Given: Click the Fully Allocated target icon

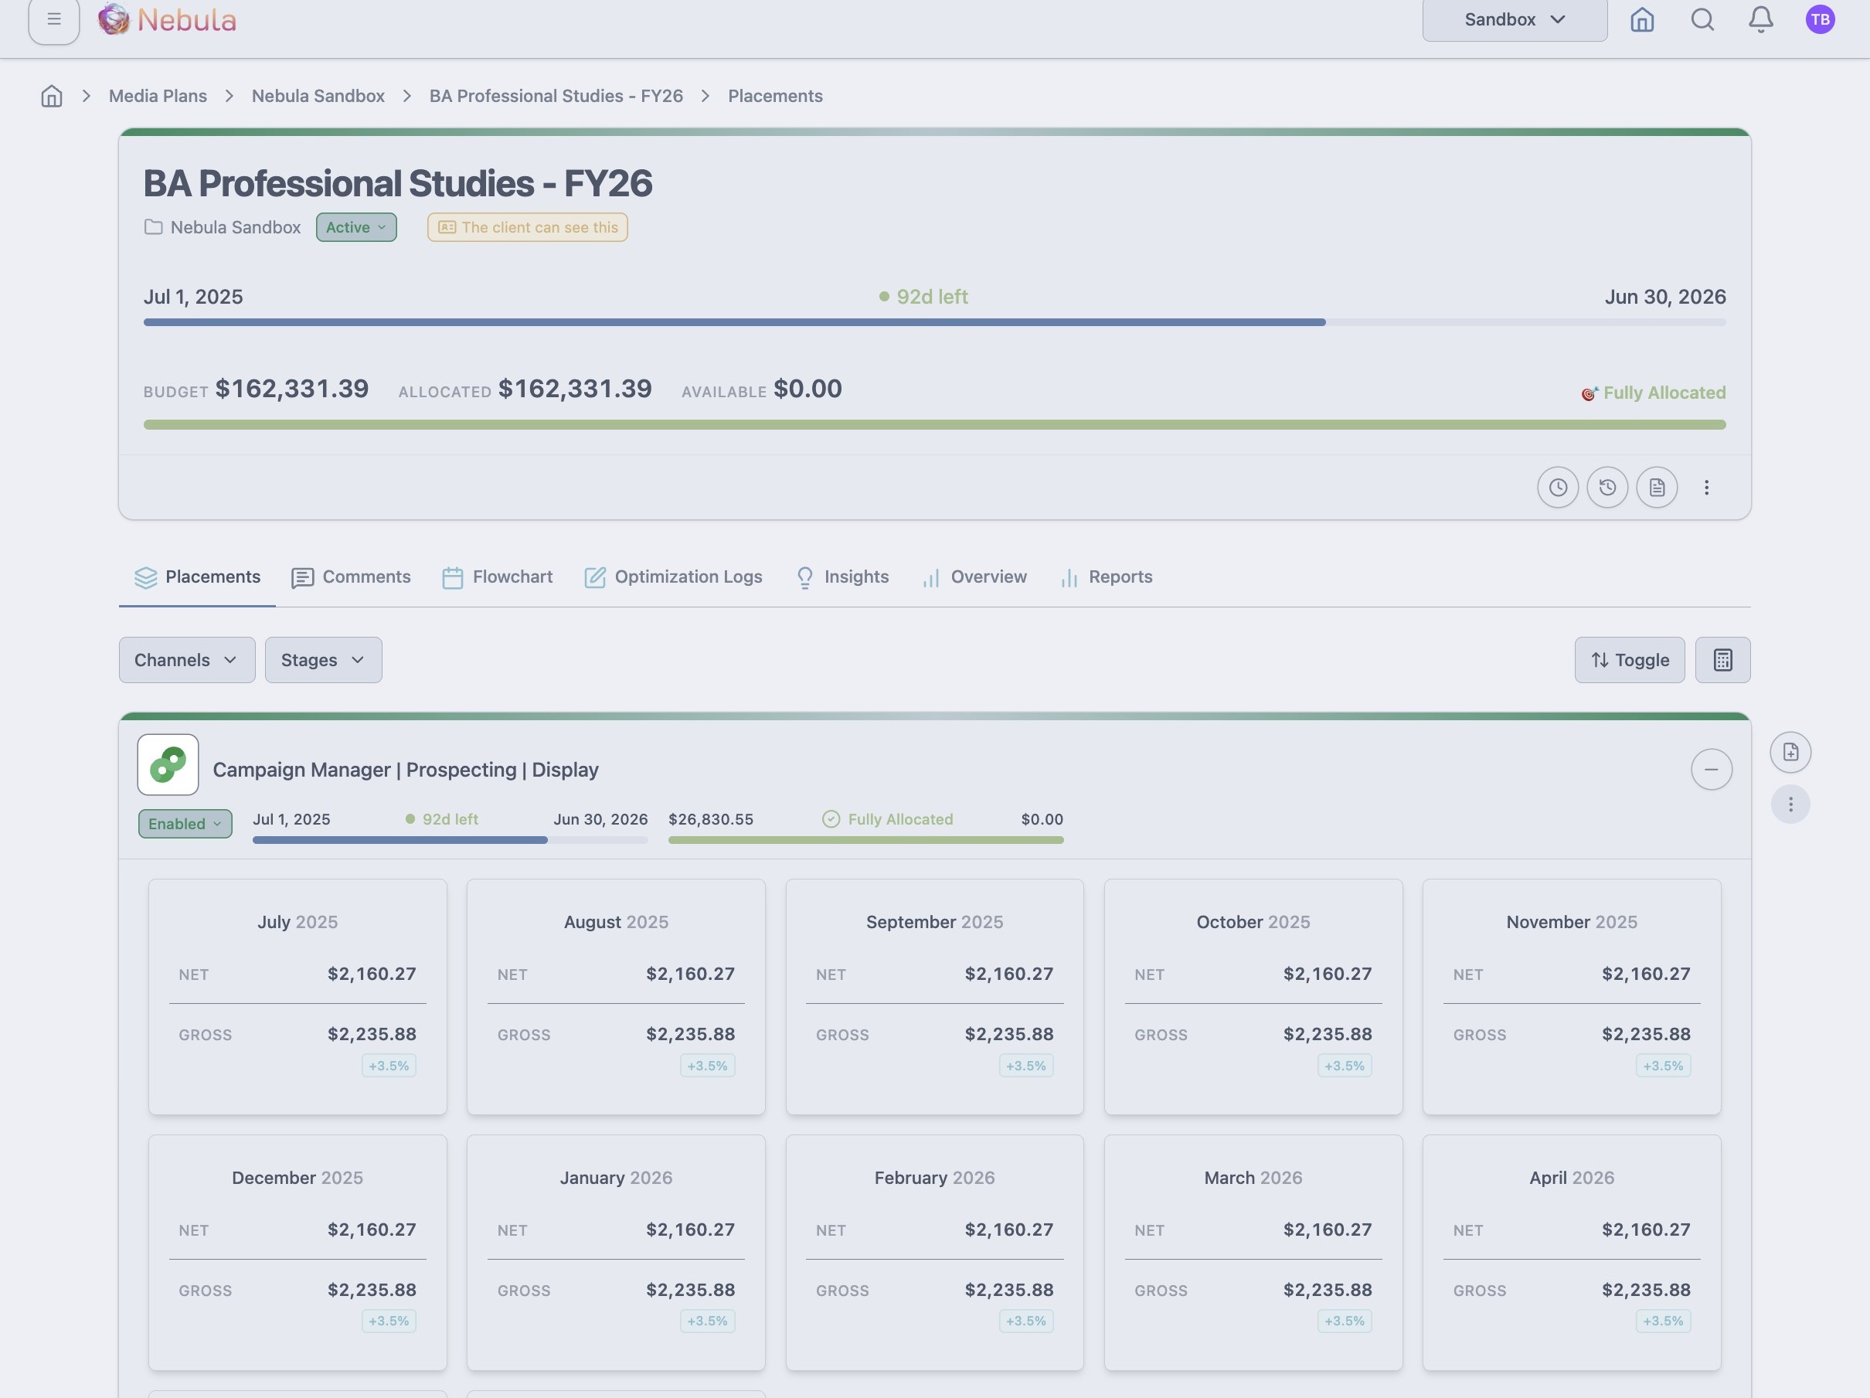Looking at the screenshot, I should [1589, 394].
